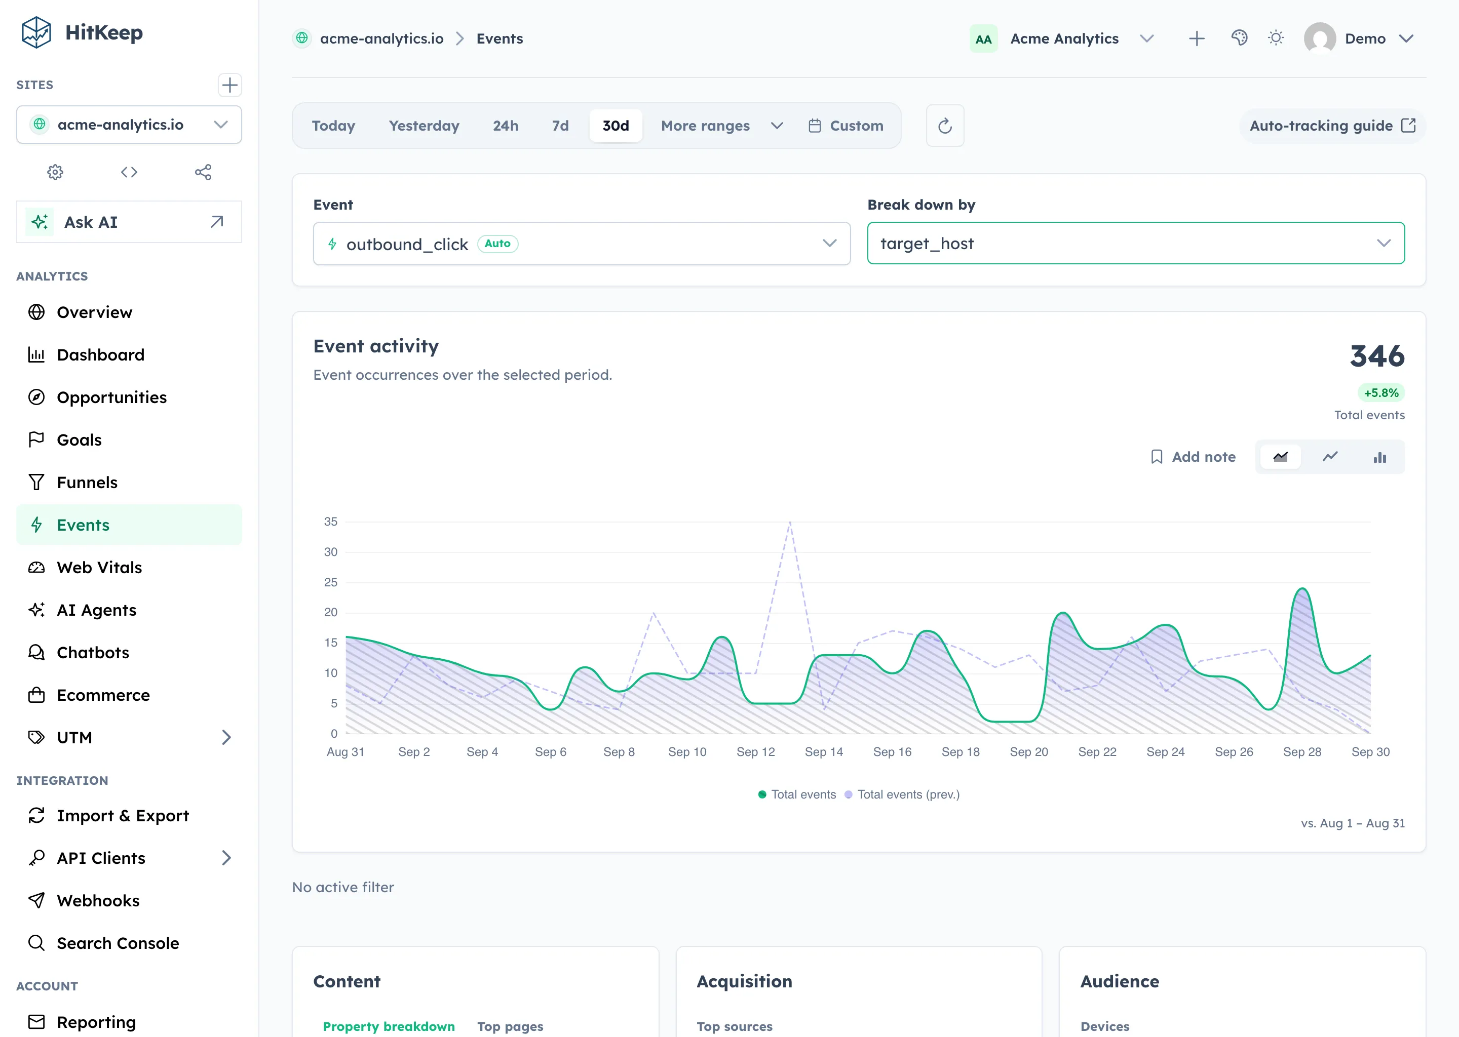Expand the API Clients submenu

click(226, 858)
